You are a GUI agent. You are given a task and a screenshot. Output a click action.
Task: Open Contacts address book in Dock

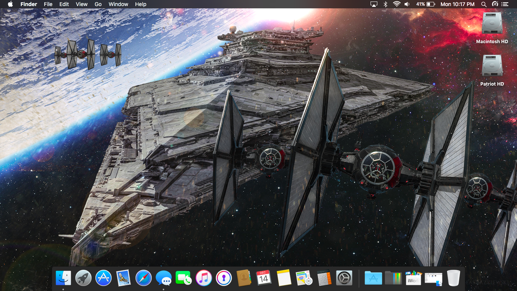click(244, 278)
